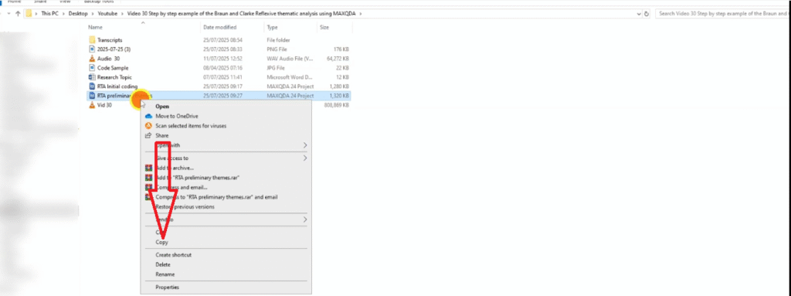Select the RTA Initial coding file name

pyautogui.click(x=117, y=87)
